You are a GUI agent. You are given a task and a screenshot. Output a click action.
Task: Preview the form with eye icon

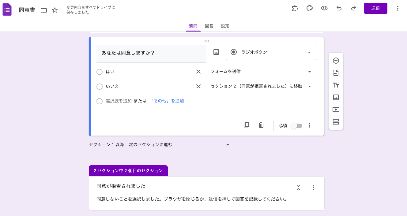pyautogui.click(x=324, y=8)
